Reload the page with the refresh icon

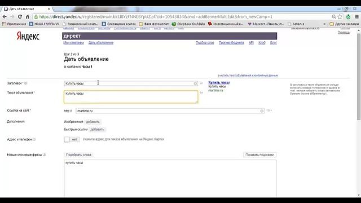tap(20, 17)
